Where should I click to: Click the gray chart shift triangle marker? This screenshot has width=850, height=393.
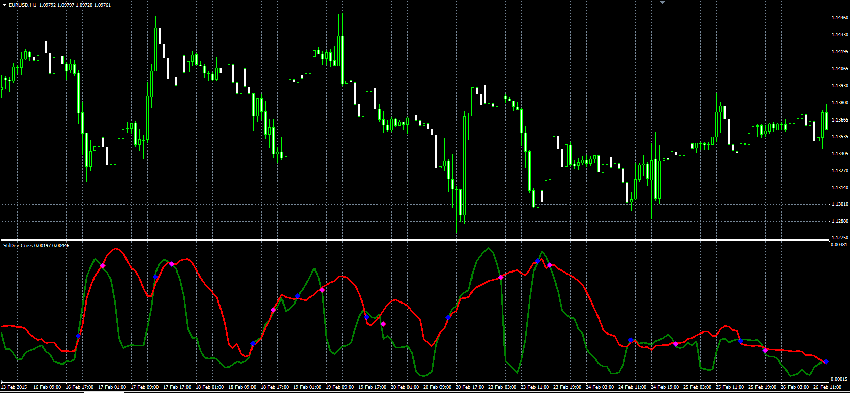pyautogui.click(x=662, y=2)
